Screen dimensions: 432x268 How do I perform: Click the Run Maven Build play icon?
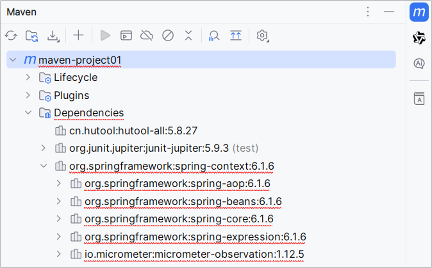pos(105,36)
